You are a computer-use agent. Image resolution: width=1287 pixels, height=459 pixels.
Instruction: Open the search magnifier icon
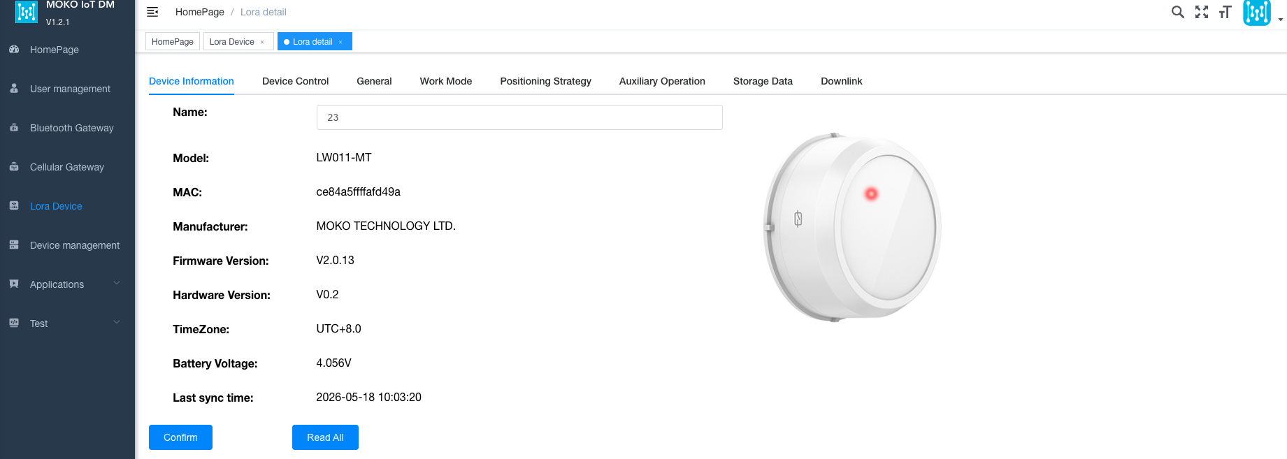pos(1178,12)
